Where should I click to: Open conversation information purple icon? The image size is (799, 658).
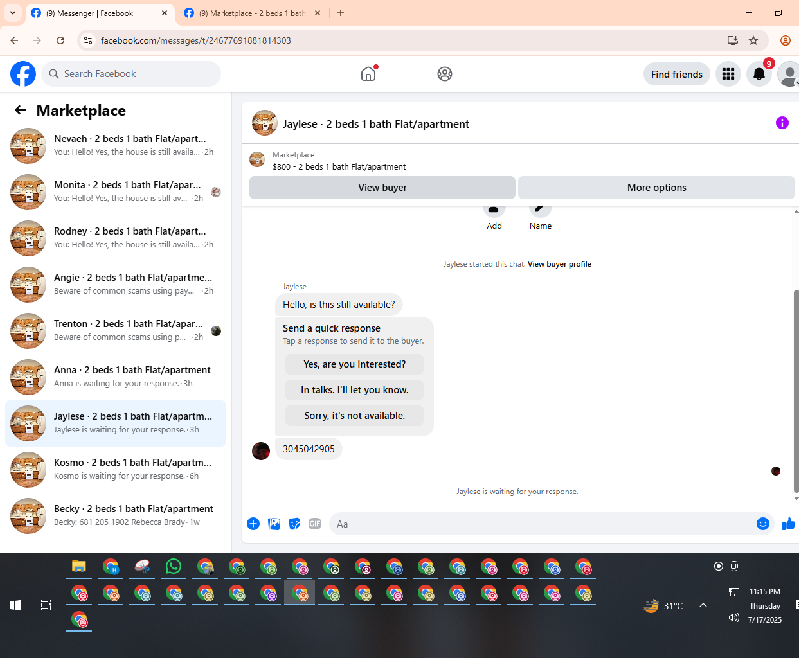coord(782,123)
